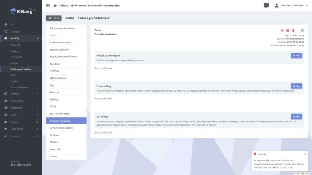Select Galerie in the sidebar
Image resolution: width=312 pixels, height=175 pixels.
(14, 63)
